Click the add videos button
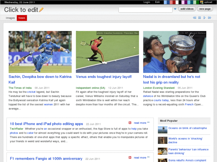The image size is (217, 162). point(187,9)
